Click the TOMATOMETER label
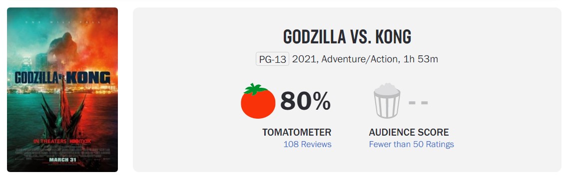This screenshot has width=569, height=183. point(296,132)
